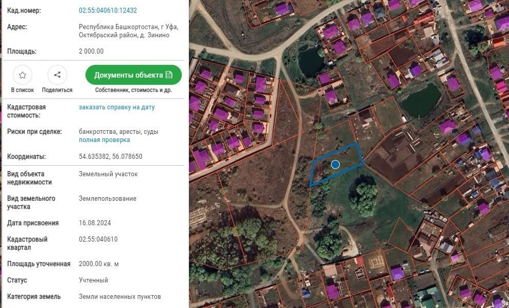Select the cadastral quarter value 02:55:040610

point(98,239)
